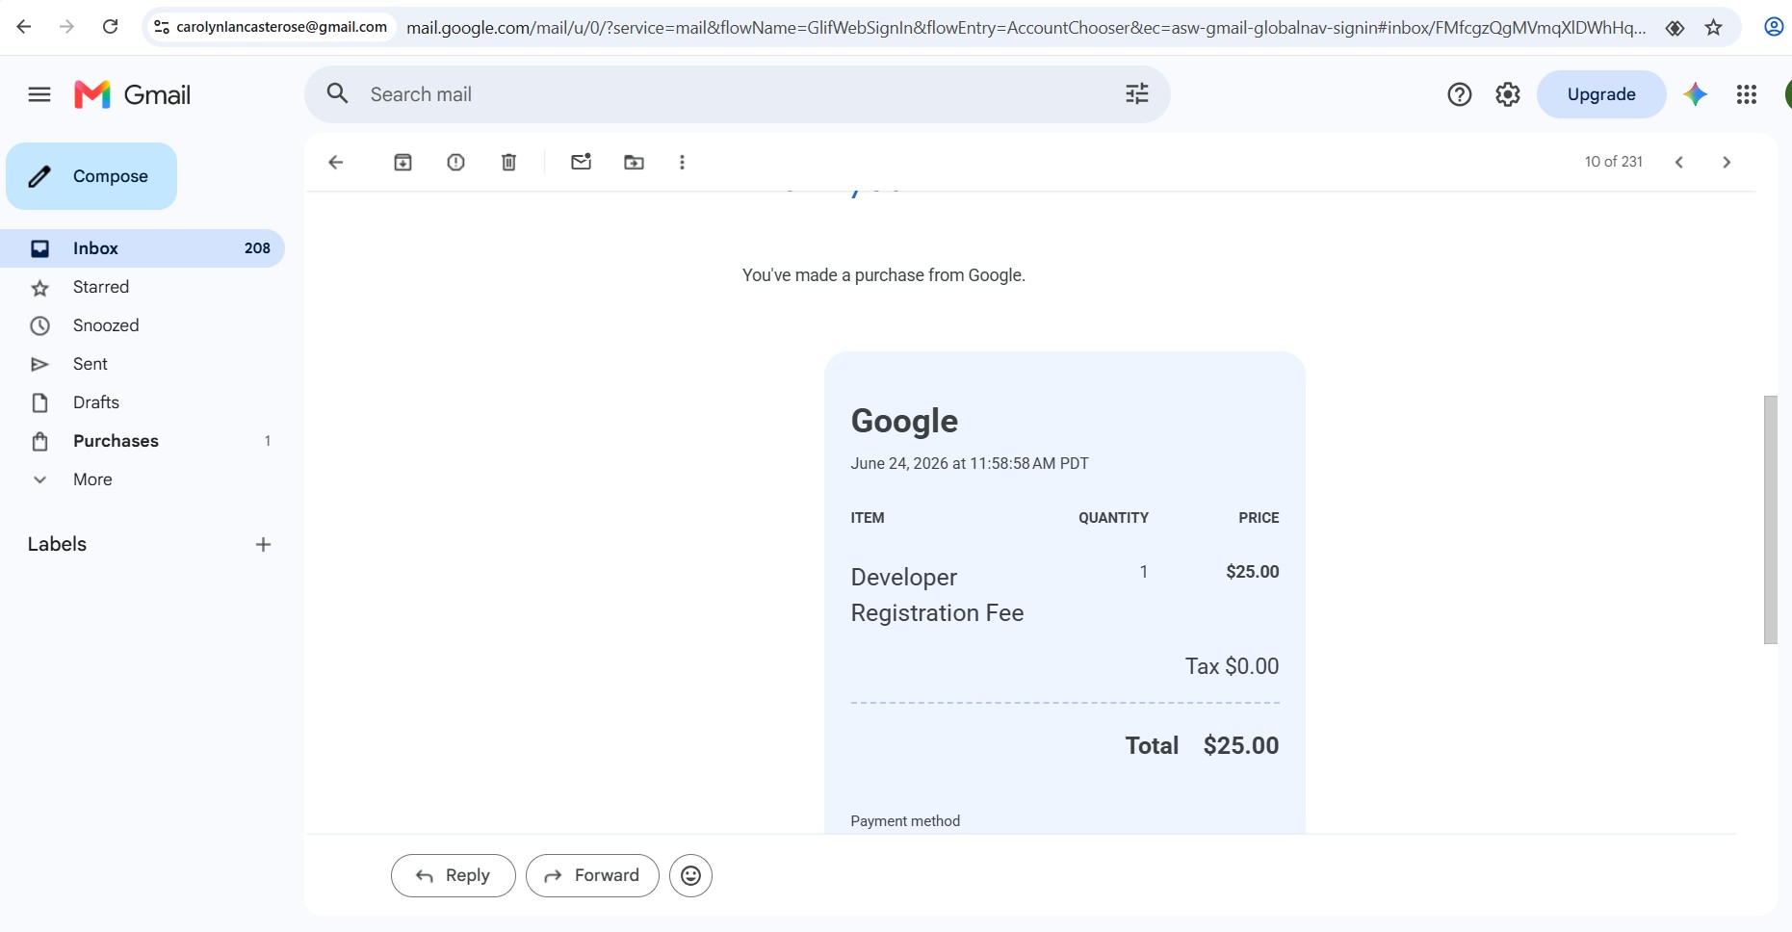Delete this email with trash icon

(508, 162)
